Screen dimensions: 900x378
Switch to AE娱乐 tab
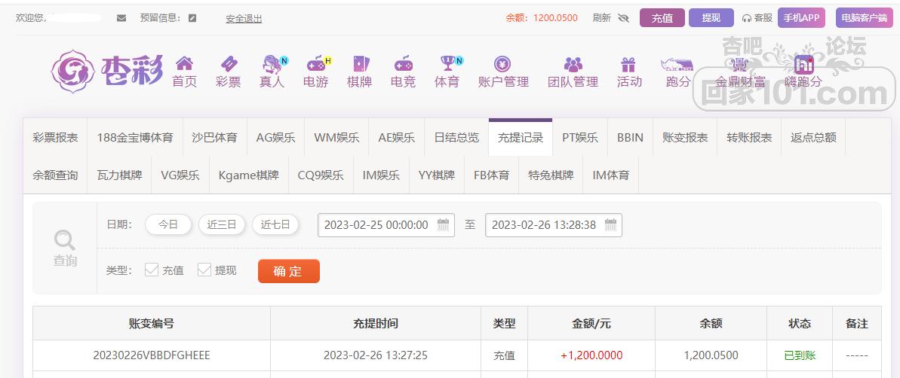397,138
